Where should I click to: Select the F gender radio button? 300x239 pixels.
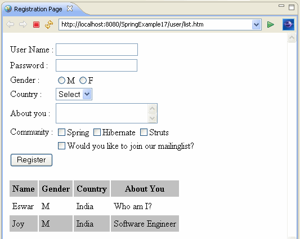pos(83,80)
